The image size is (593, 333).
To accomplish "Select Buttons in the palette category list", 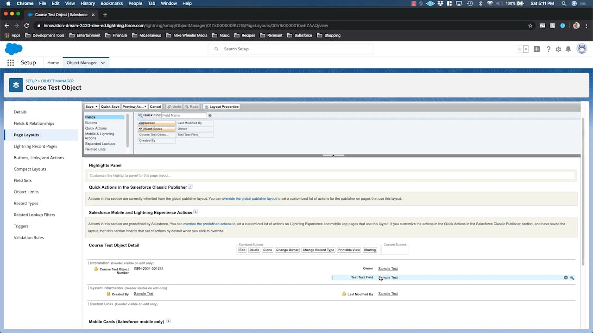I will [x=91, y=123].
